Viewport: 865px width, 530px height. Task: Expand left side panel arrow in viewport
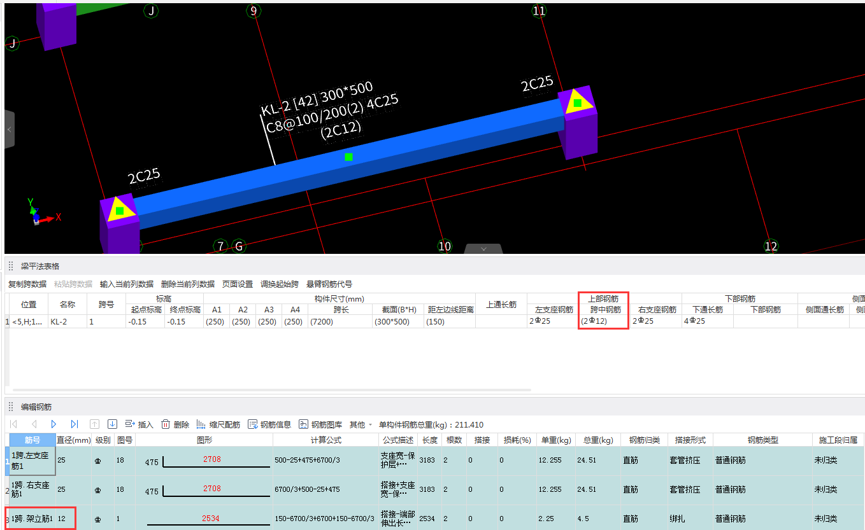pos(9,129)
